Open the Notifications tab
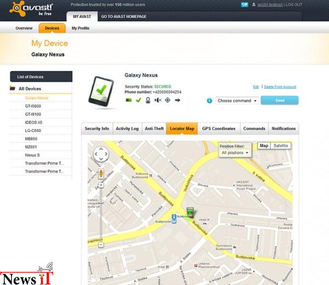The height and width of the screenshot is (285, 329). tap(283, 129)
